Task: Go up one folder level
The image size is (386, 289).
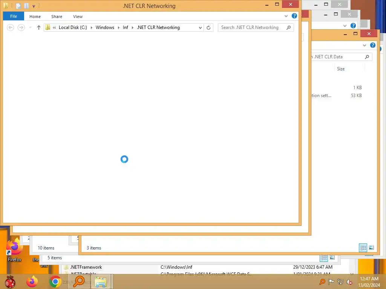Action: [x=39, y=27]
